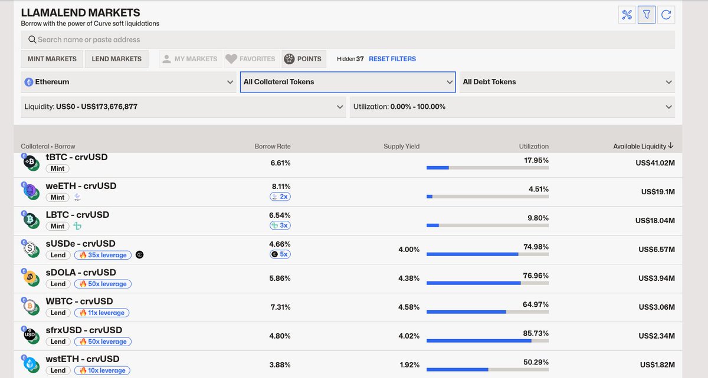This screenshot has height=378, width=708.
Task: Sort by the Supply Yield column
Action: click(401, 146)
